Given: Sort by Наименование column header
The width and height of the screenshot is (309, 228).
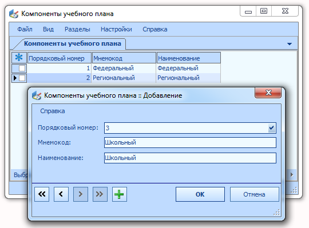Looking at the screenshot, I should 189,58.
